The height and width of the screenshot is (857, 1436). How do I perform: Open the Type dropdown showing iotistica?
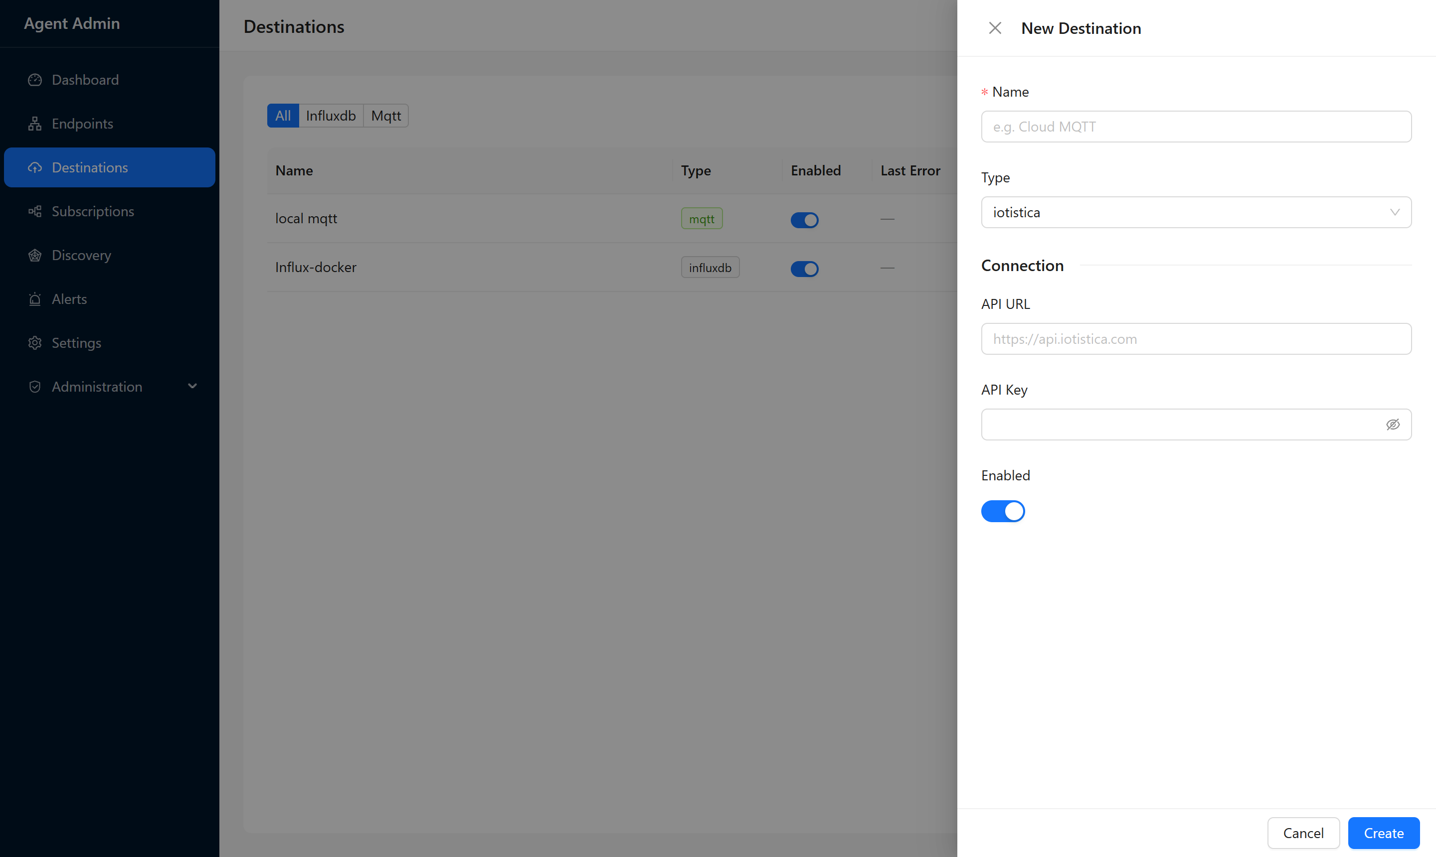coord(1196,212)
